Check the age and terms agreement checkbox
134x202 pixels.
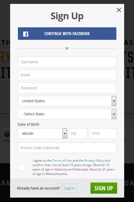(x=21, y=167)
